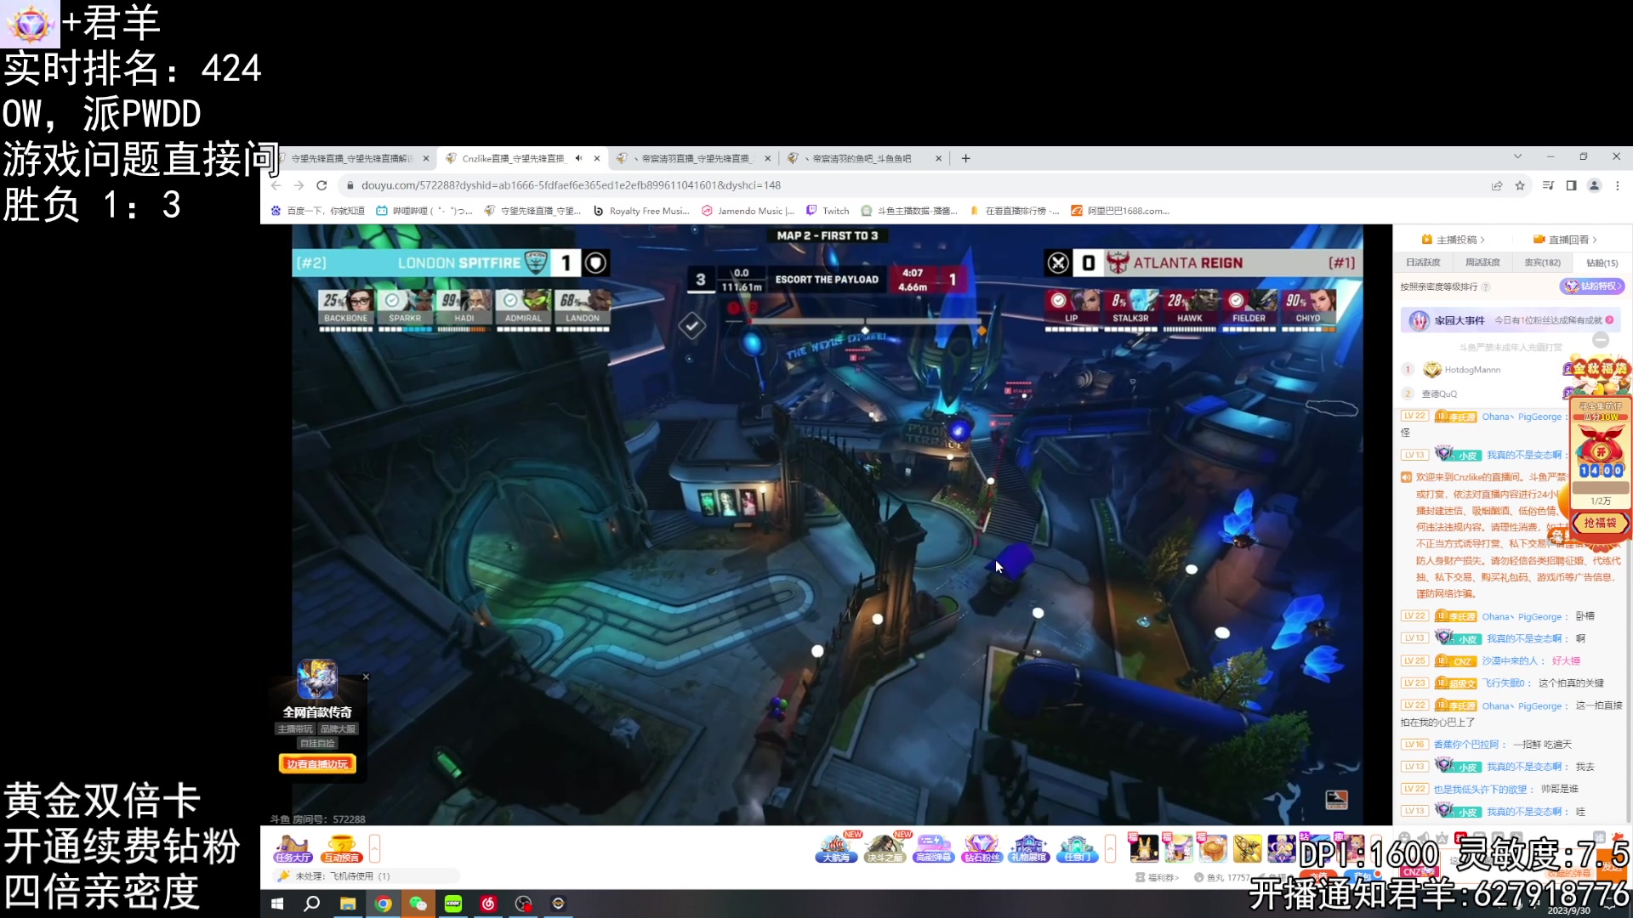This screenshot has width=1633, height=918.
Task: Open the 大航海 game icon
Action: (x=837, y=848)
